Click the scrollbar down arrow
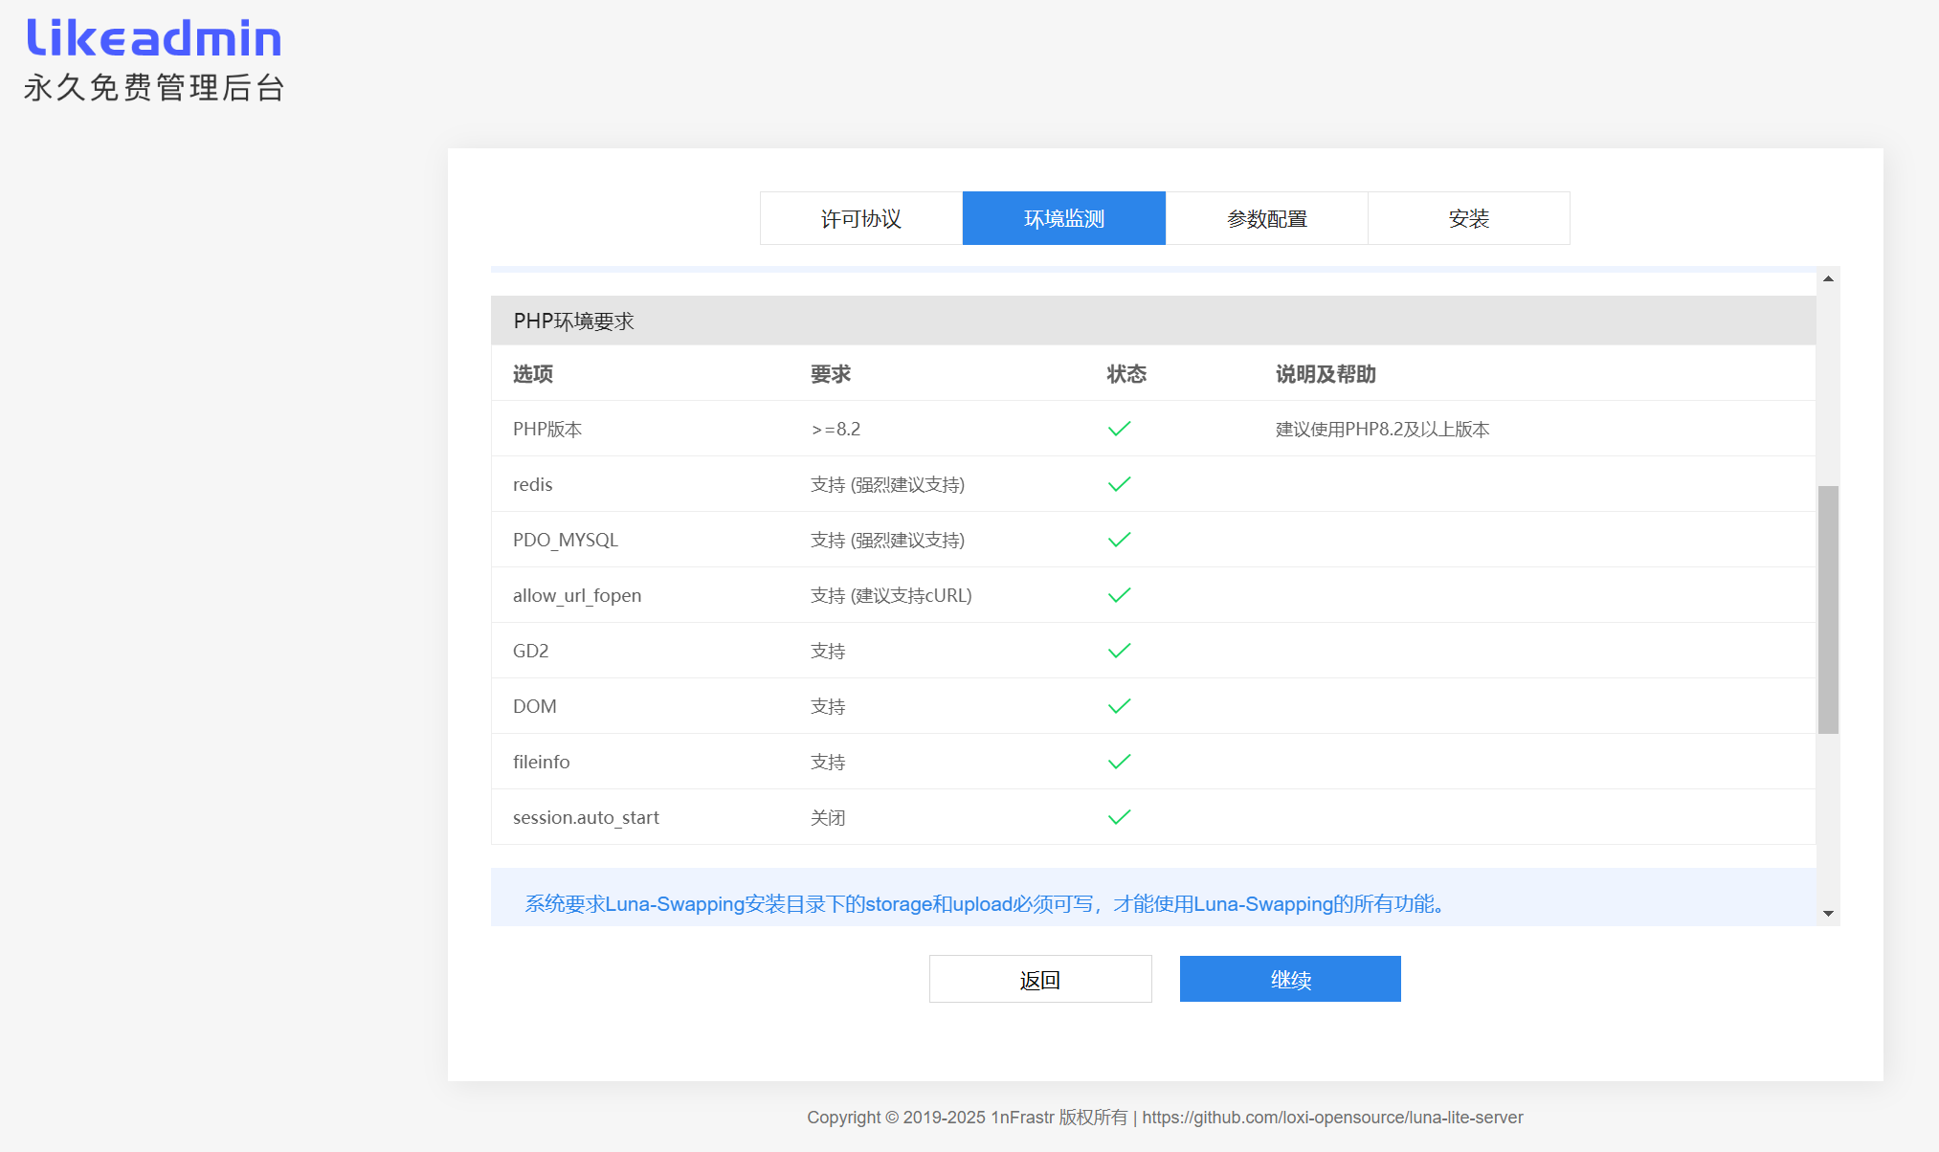The image size is (1939, 1152). [1828, 914]
